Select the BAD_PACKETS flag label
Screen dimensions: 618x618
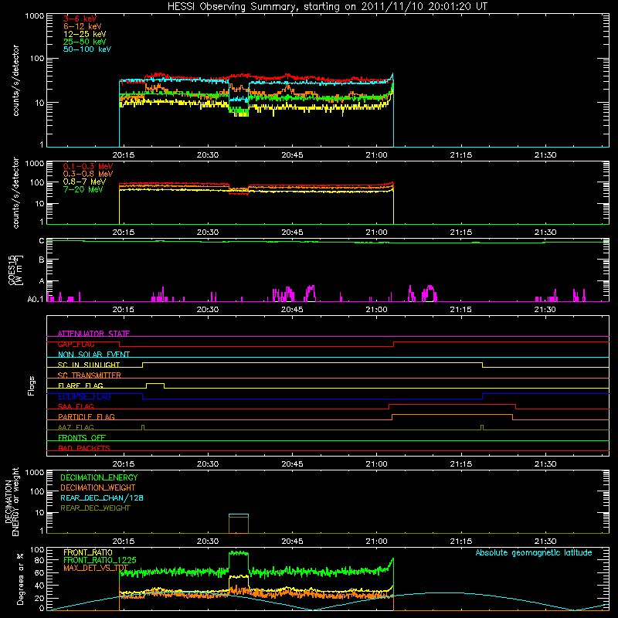click(x=84, y=448)
